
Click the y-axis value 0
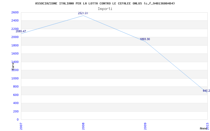[18, 119]
